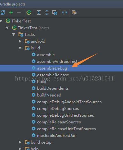Collapse the build task folder

tap(20, 48)
